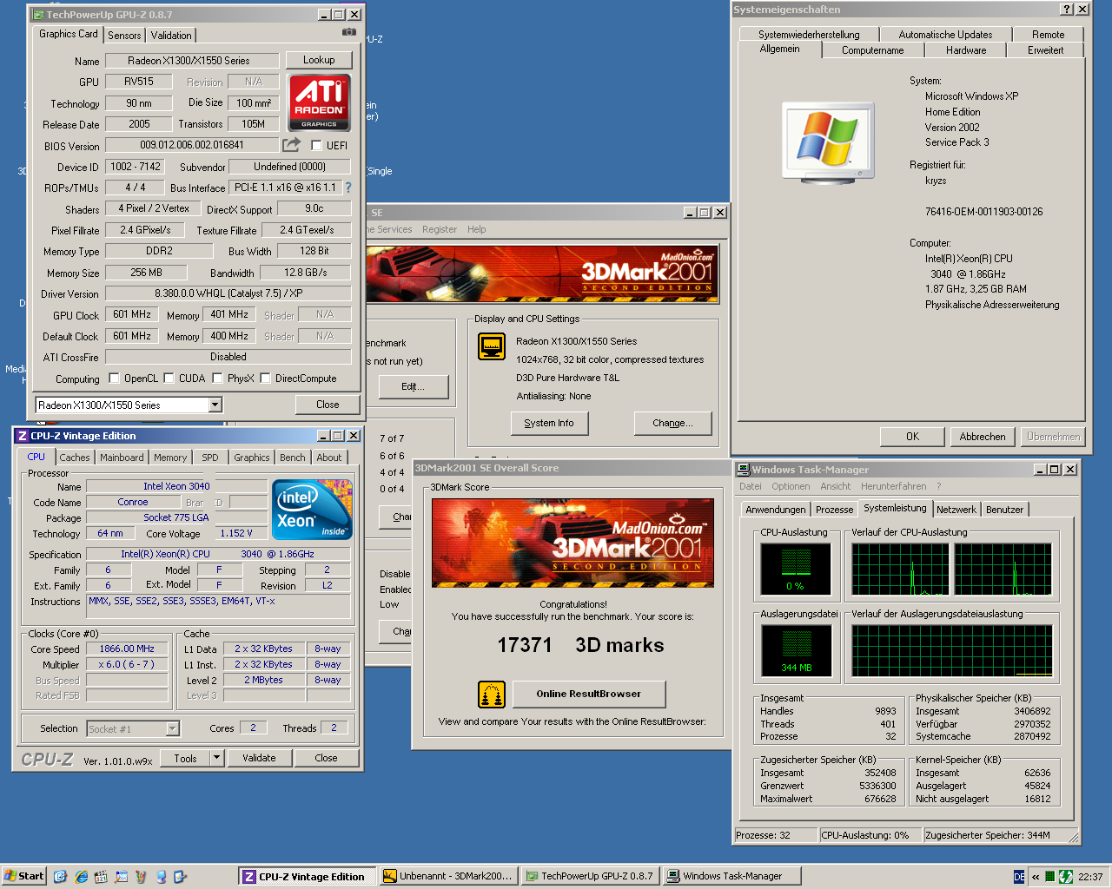Click the Edit... button in 3DMark window
Viewport: 1112px width, 889px height.
click(x=414, y=386)
